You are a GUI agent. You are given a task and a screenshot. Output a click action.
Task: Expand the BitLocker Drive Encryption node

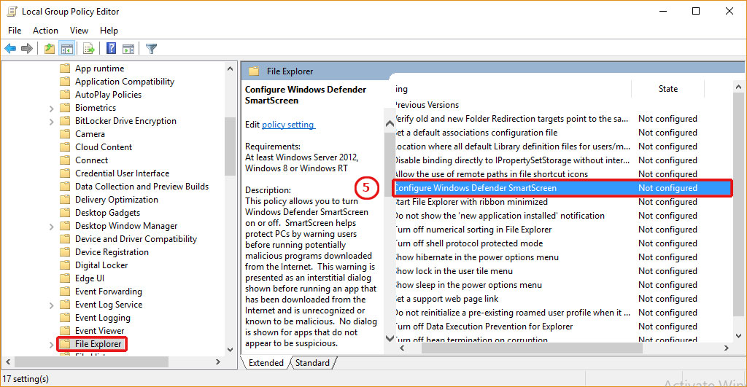(x=52, y=122)
